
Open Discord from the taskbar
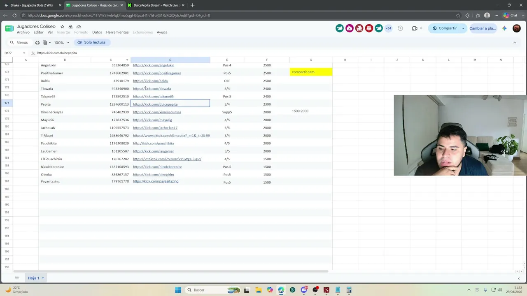304,290
